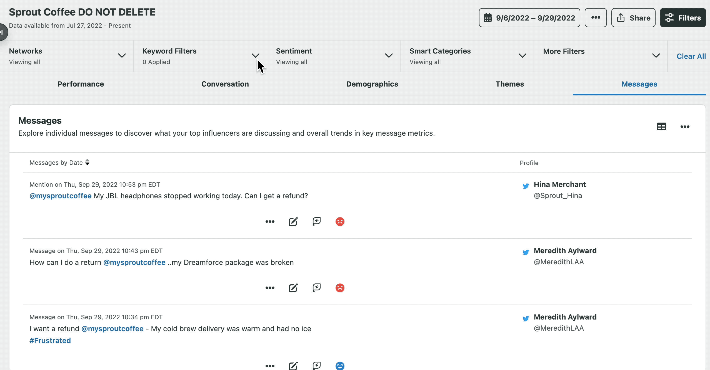Viewport: 710px width, 370px height.
Task: Open quick reply for Hina Merchant mention
Action: [316, 221]
